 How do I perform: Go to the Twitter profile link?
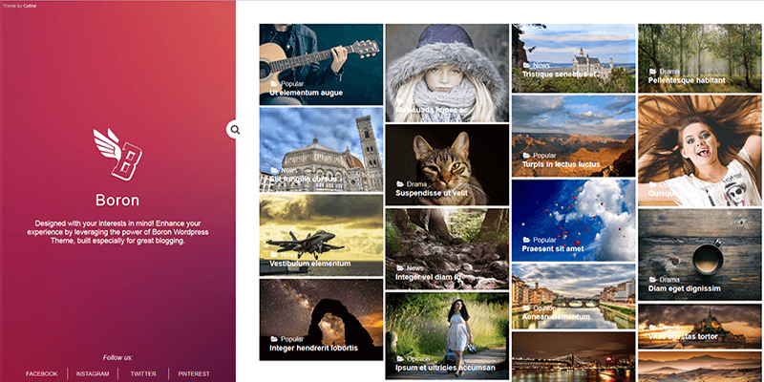click(143, 373)
